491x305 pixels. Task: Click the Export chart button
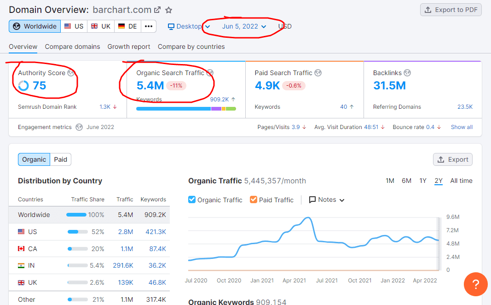pyautogui.click(x=452, y=159)
